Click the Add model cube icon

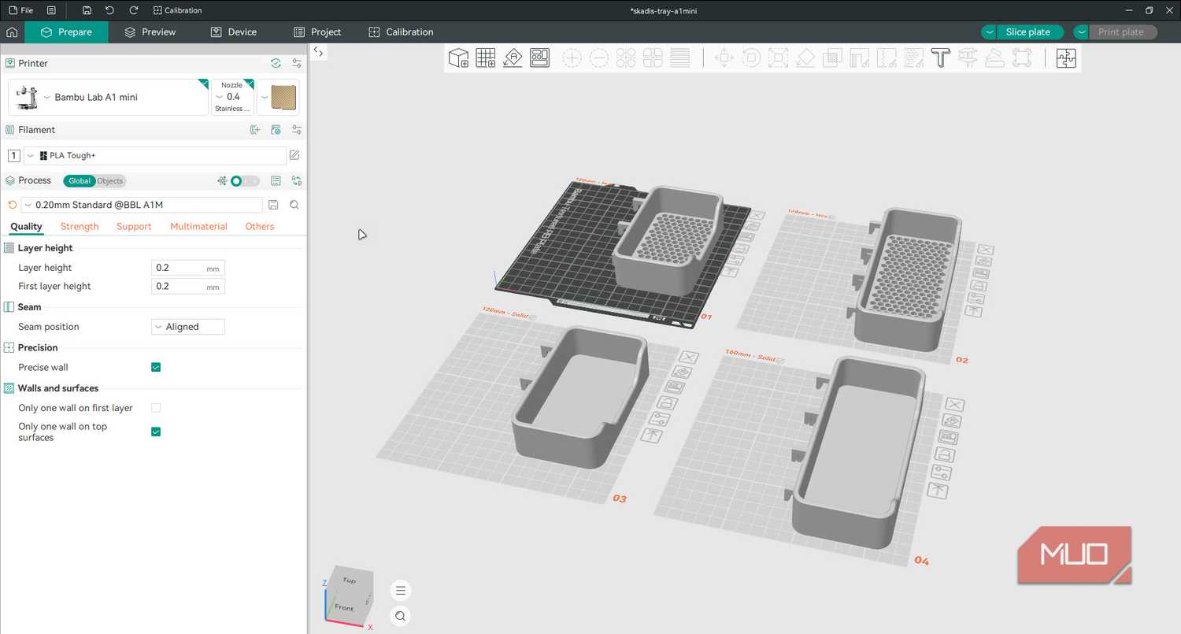coord(458,57)
